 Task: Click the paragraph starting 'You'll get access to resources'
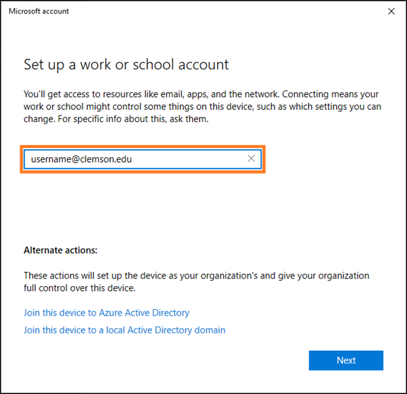[202, 107]
